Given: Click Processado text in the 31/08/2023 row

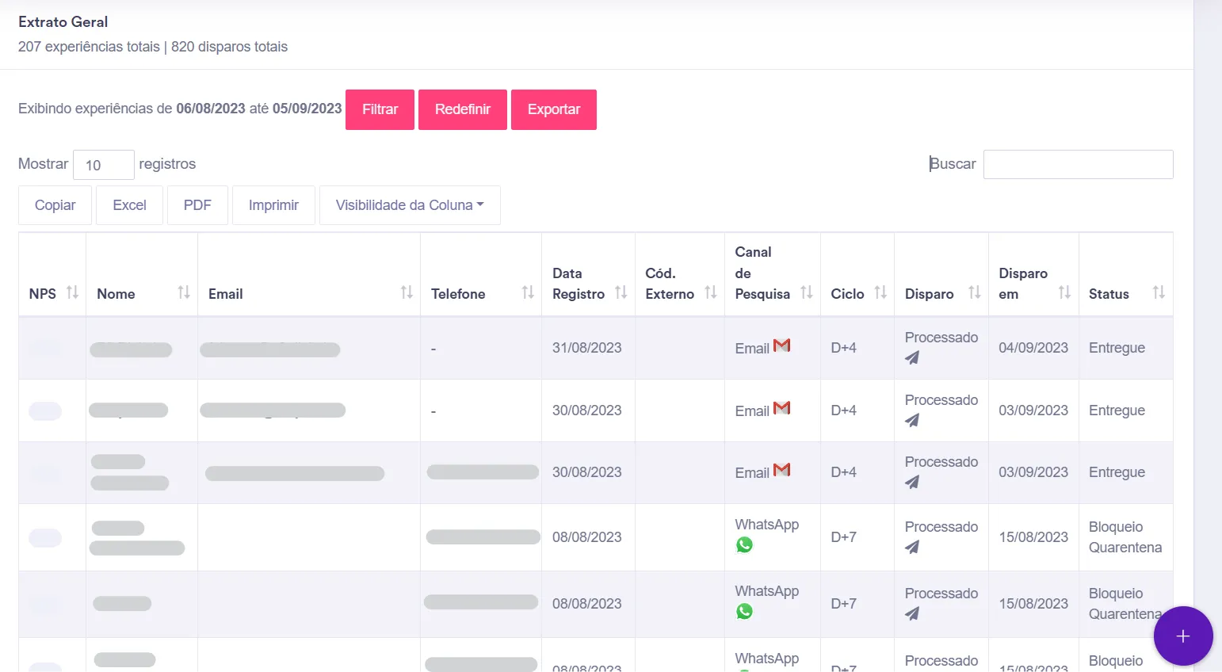Looking at the screenshot, I should 941,338.
